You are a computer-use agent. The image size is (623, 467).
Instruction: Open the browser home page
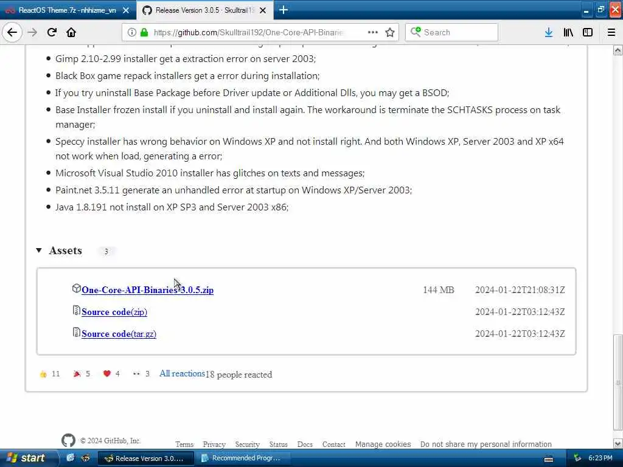pos(71,32)
